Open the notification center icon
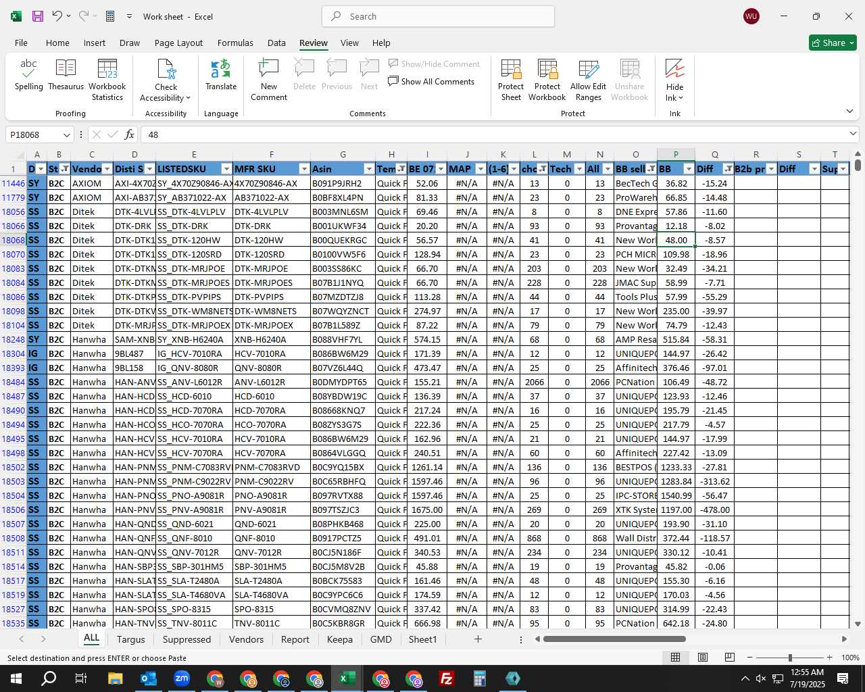 point(843,678)
